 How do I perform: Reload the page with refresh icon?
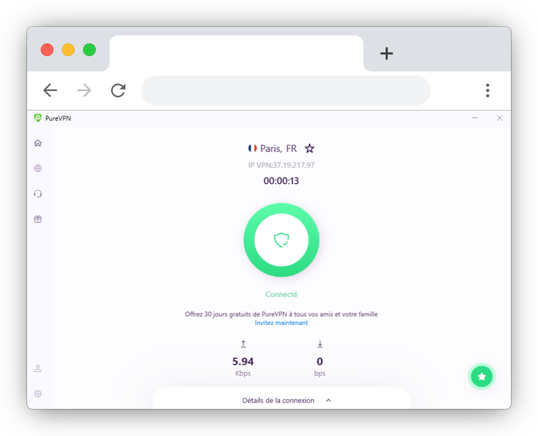pos(118,90)
